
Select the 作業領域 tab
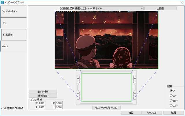pyautogui.click(x=14, y=35)
